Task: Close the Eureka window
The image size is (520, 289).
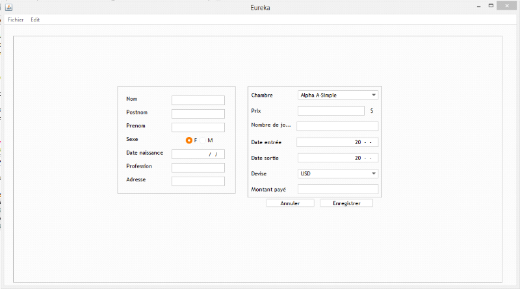Action: pos(507,6)
